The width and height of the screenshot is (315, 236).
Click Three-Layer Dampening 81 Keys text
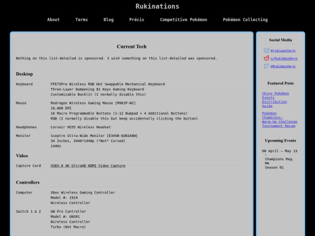click(97, 89)
